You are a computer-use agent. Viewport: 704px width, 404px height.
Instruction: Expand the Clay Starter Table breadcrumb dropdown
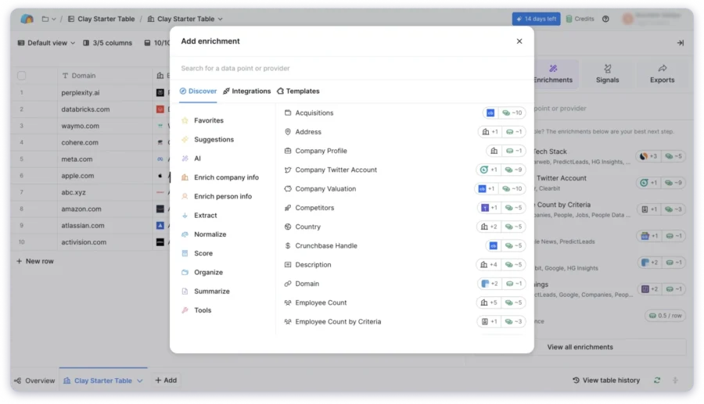pyautogui.click(x=220, y=19)
